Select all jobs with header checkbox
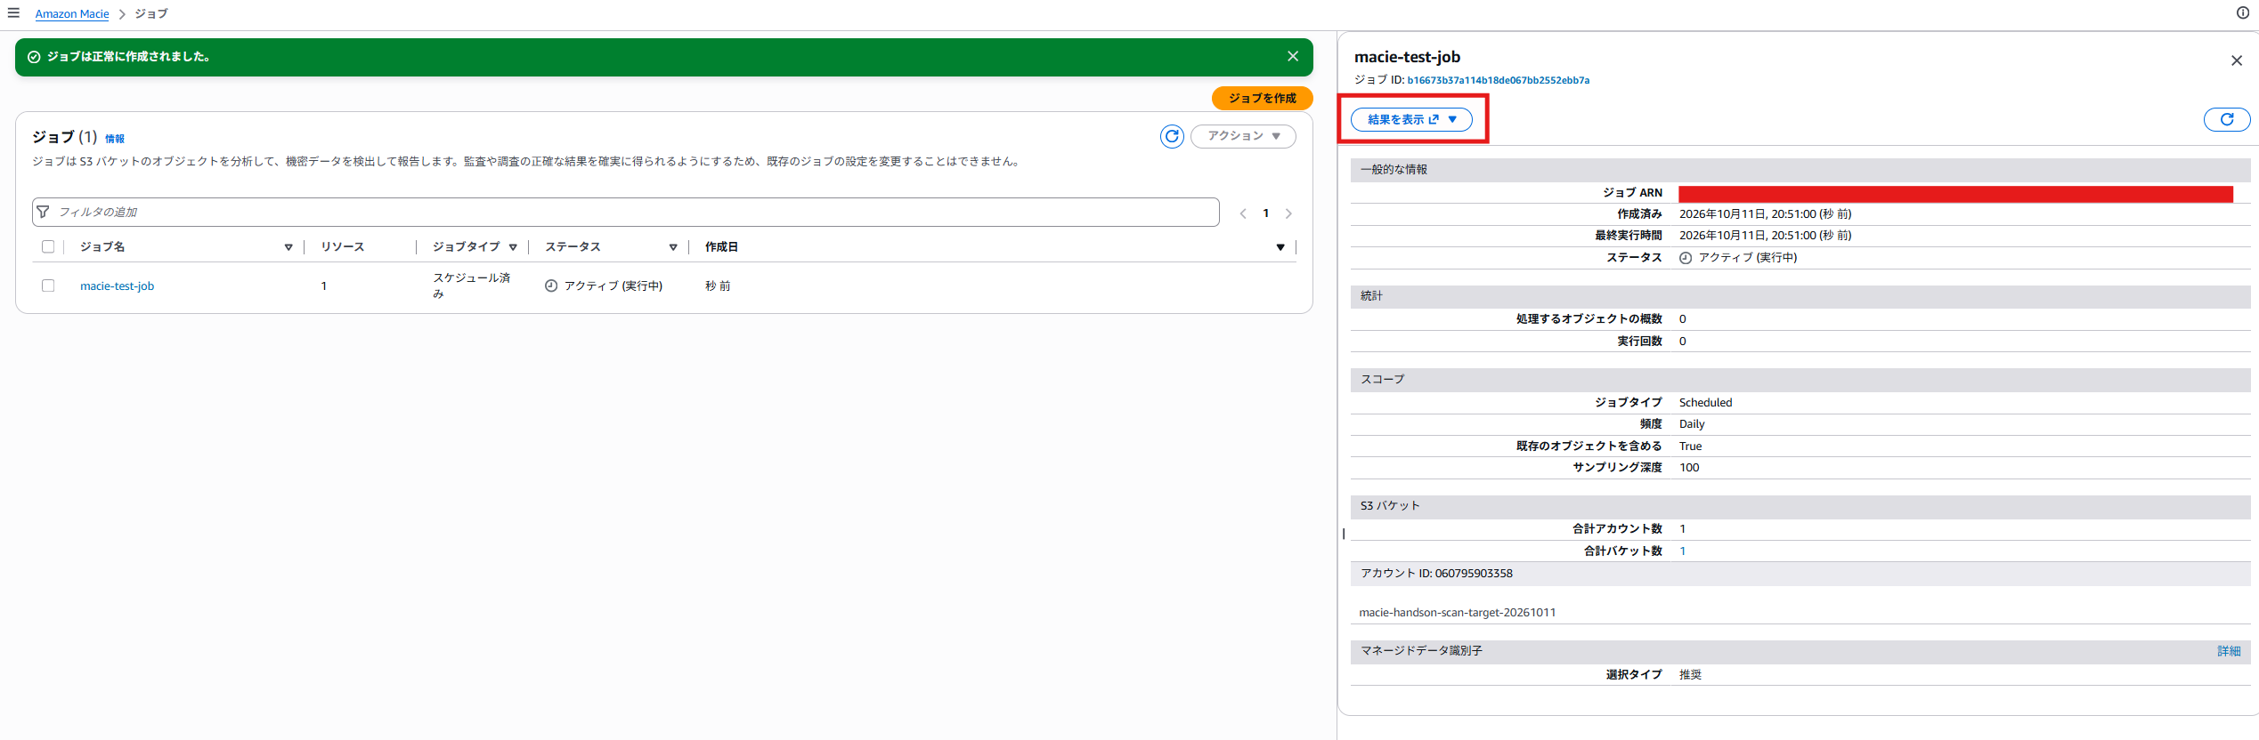This screenshot has width=2259, height=740. (x=48, y=246)
